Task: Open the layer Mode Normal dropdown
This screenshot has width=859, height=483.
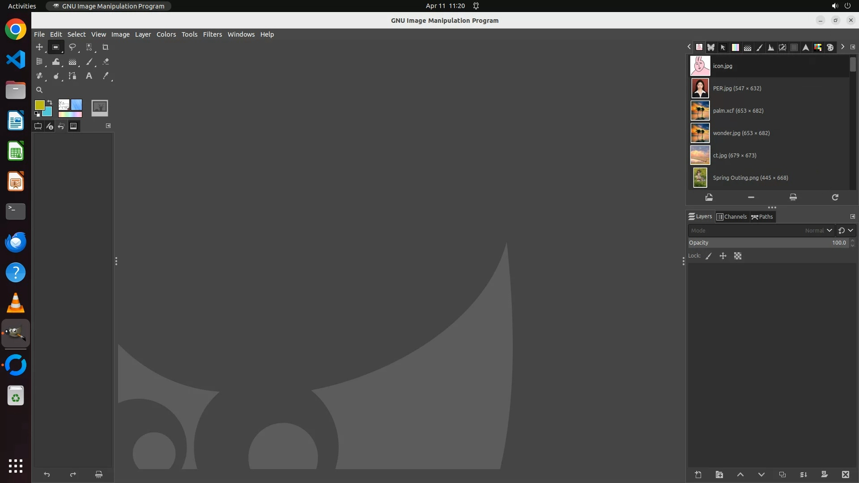Action: point(818,231)
